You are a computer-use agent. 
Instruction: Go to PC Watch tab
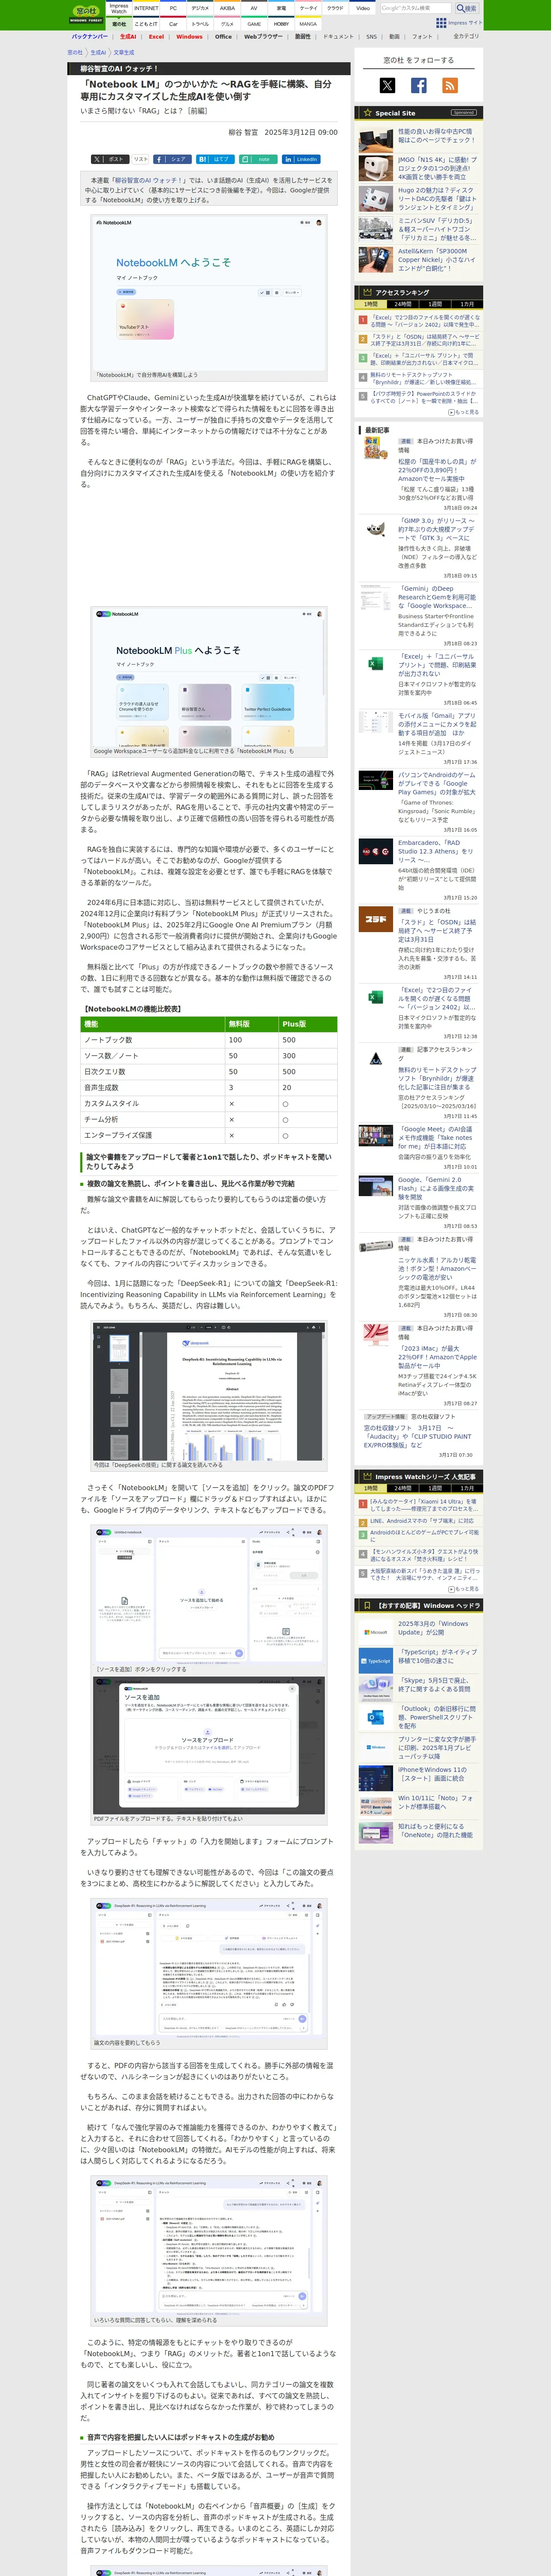tap(173, 8)
